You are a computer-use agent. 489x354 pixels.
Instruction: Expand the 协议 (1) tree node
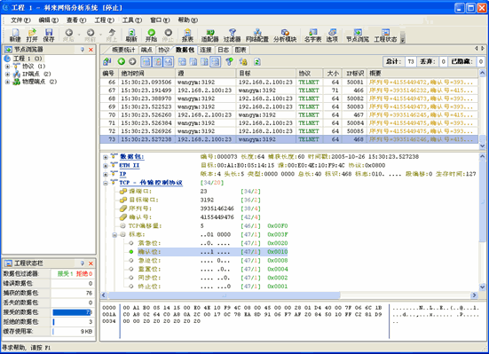pyautogui.click(x=7, y=67)
